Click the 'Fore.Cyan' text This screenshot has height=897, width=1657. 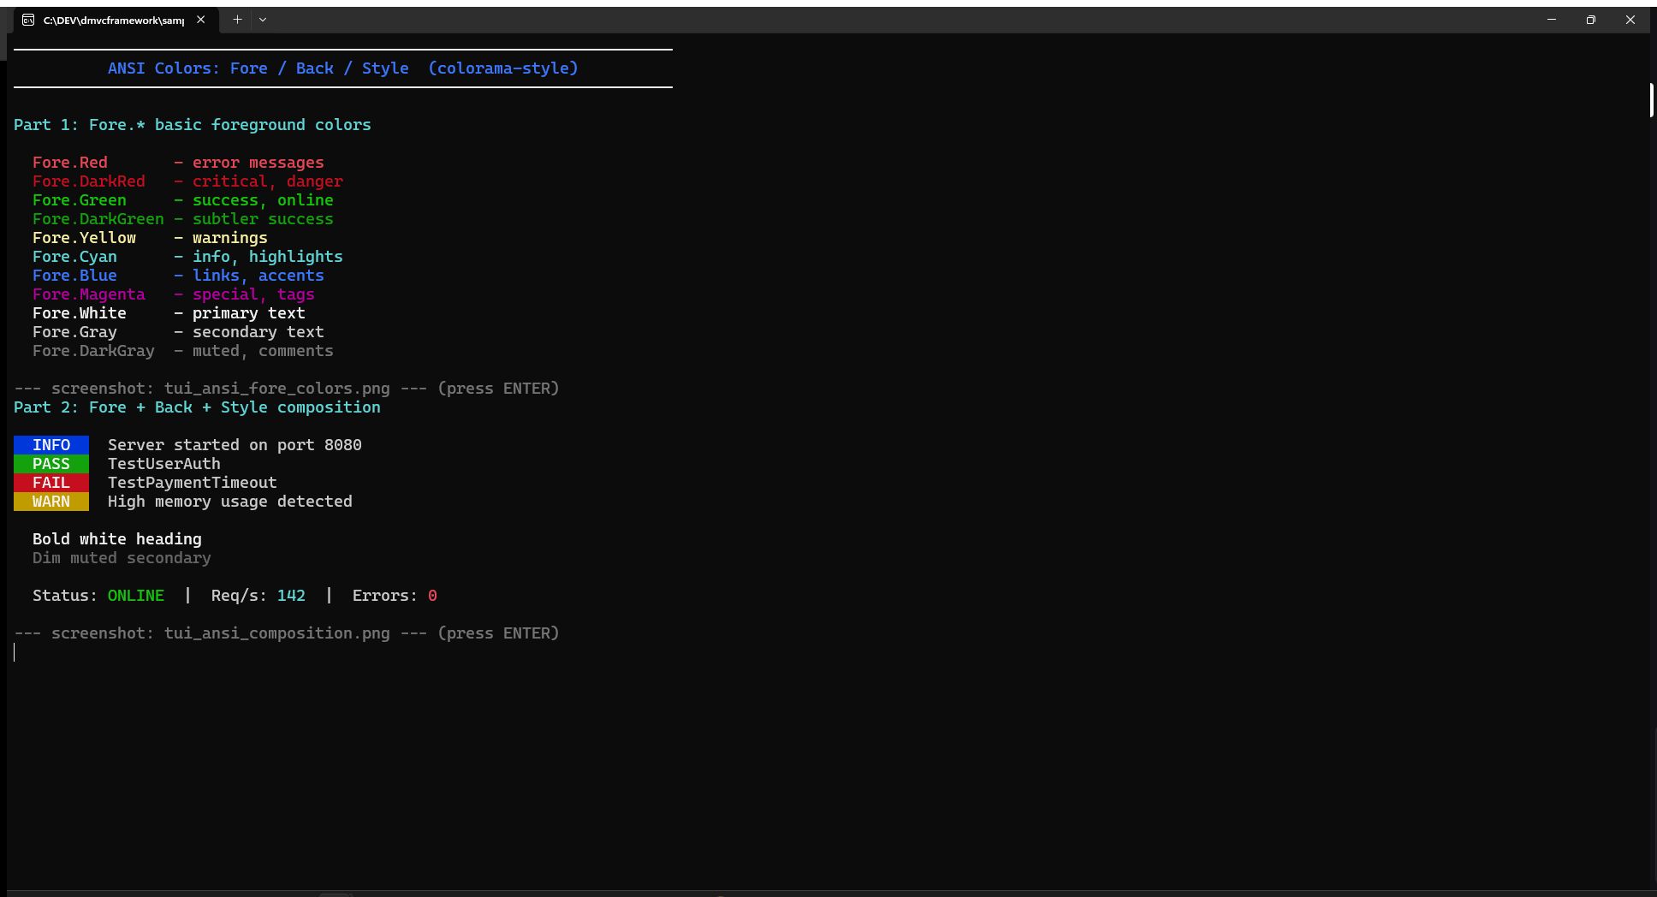click(x=75, y=257)
